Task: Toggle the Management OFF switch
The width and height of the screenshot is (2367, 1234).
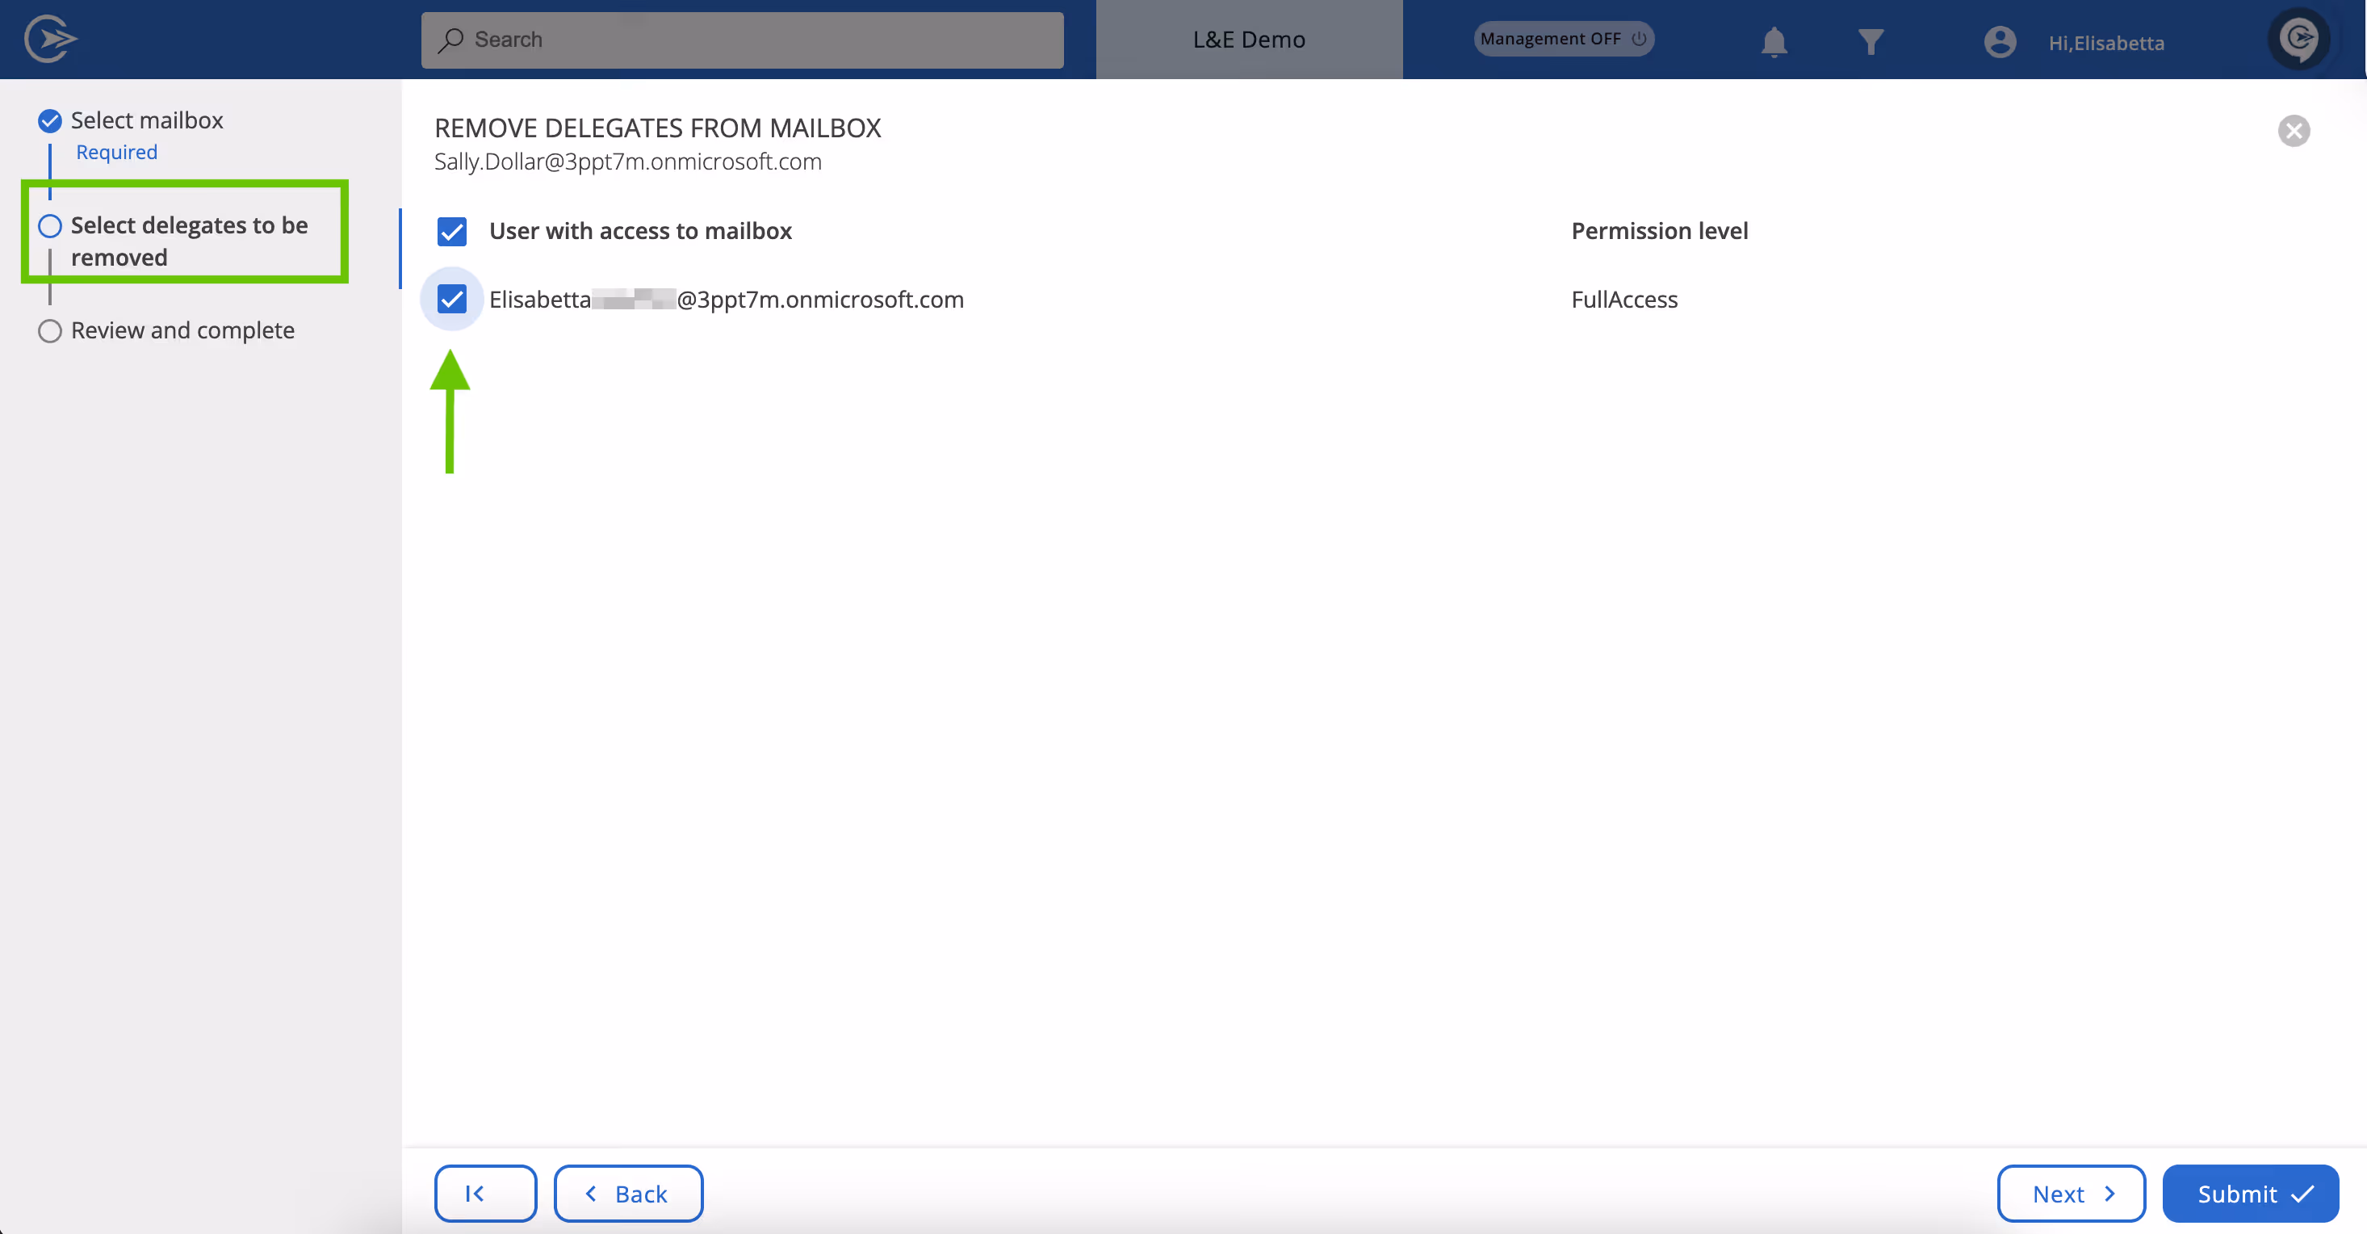Action: 1562,39
